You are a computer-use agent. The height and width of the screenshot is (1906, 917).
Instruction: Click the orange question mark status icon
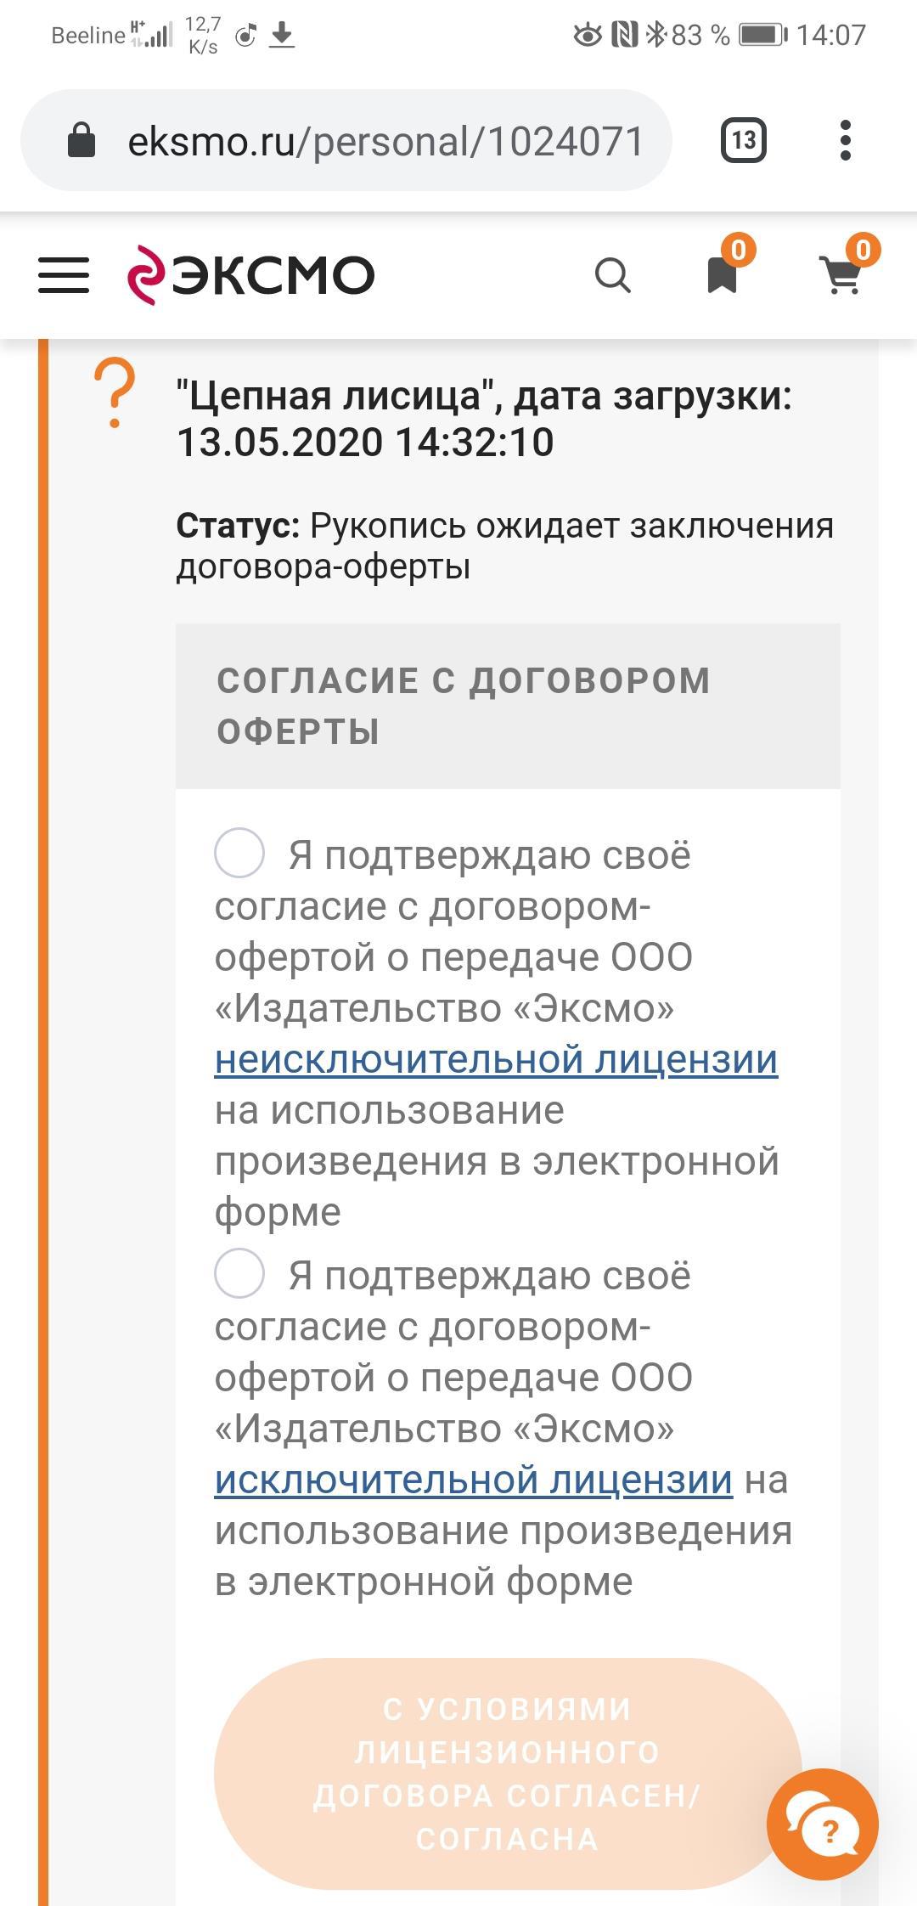point(115,394)
